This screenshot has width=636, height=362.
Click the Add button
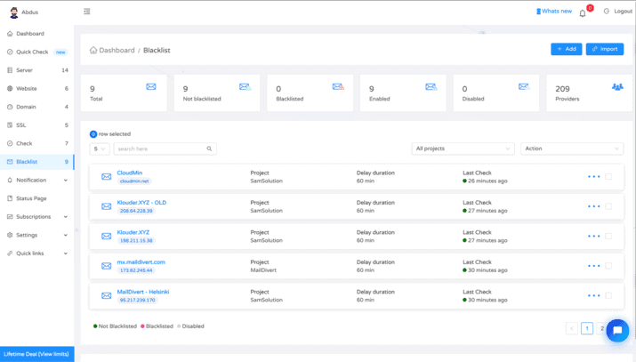[566, 50]
